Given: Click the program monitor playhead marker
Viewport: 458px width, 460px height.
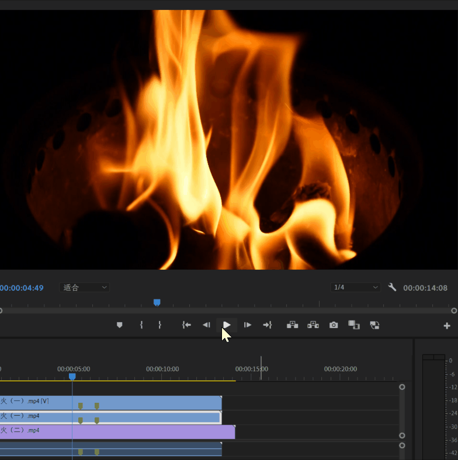Looking at the screenshot, I should [157, 302].
